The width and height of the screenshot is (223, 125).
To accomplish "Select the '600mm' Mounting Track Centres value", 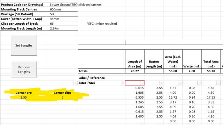I will point(62,9).
